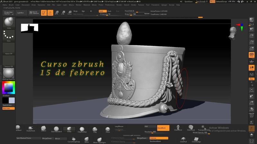Select the DamStandard brush
The width and height of the screenshot is (257, 144).
click(57, 129)
